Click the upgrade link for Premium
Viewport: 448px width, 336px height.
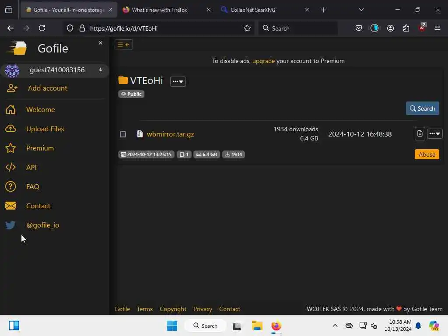pyautogui.click(x=263, y=61)
